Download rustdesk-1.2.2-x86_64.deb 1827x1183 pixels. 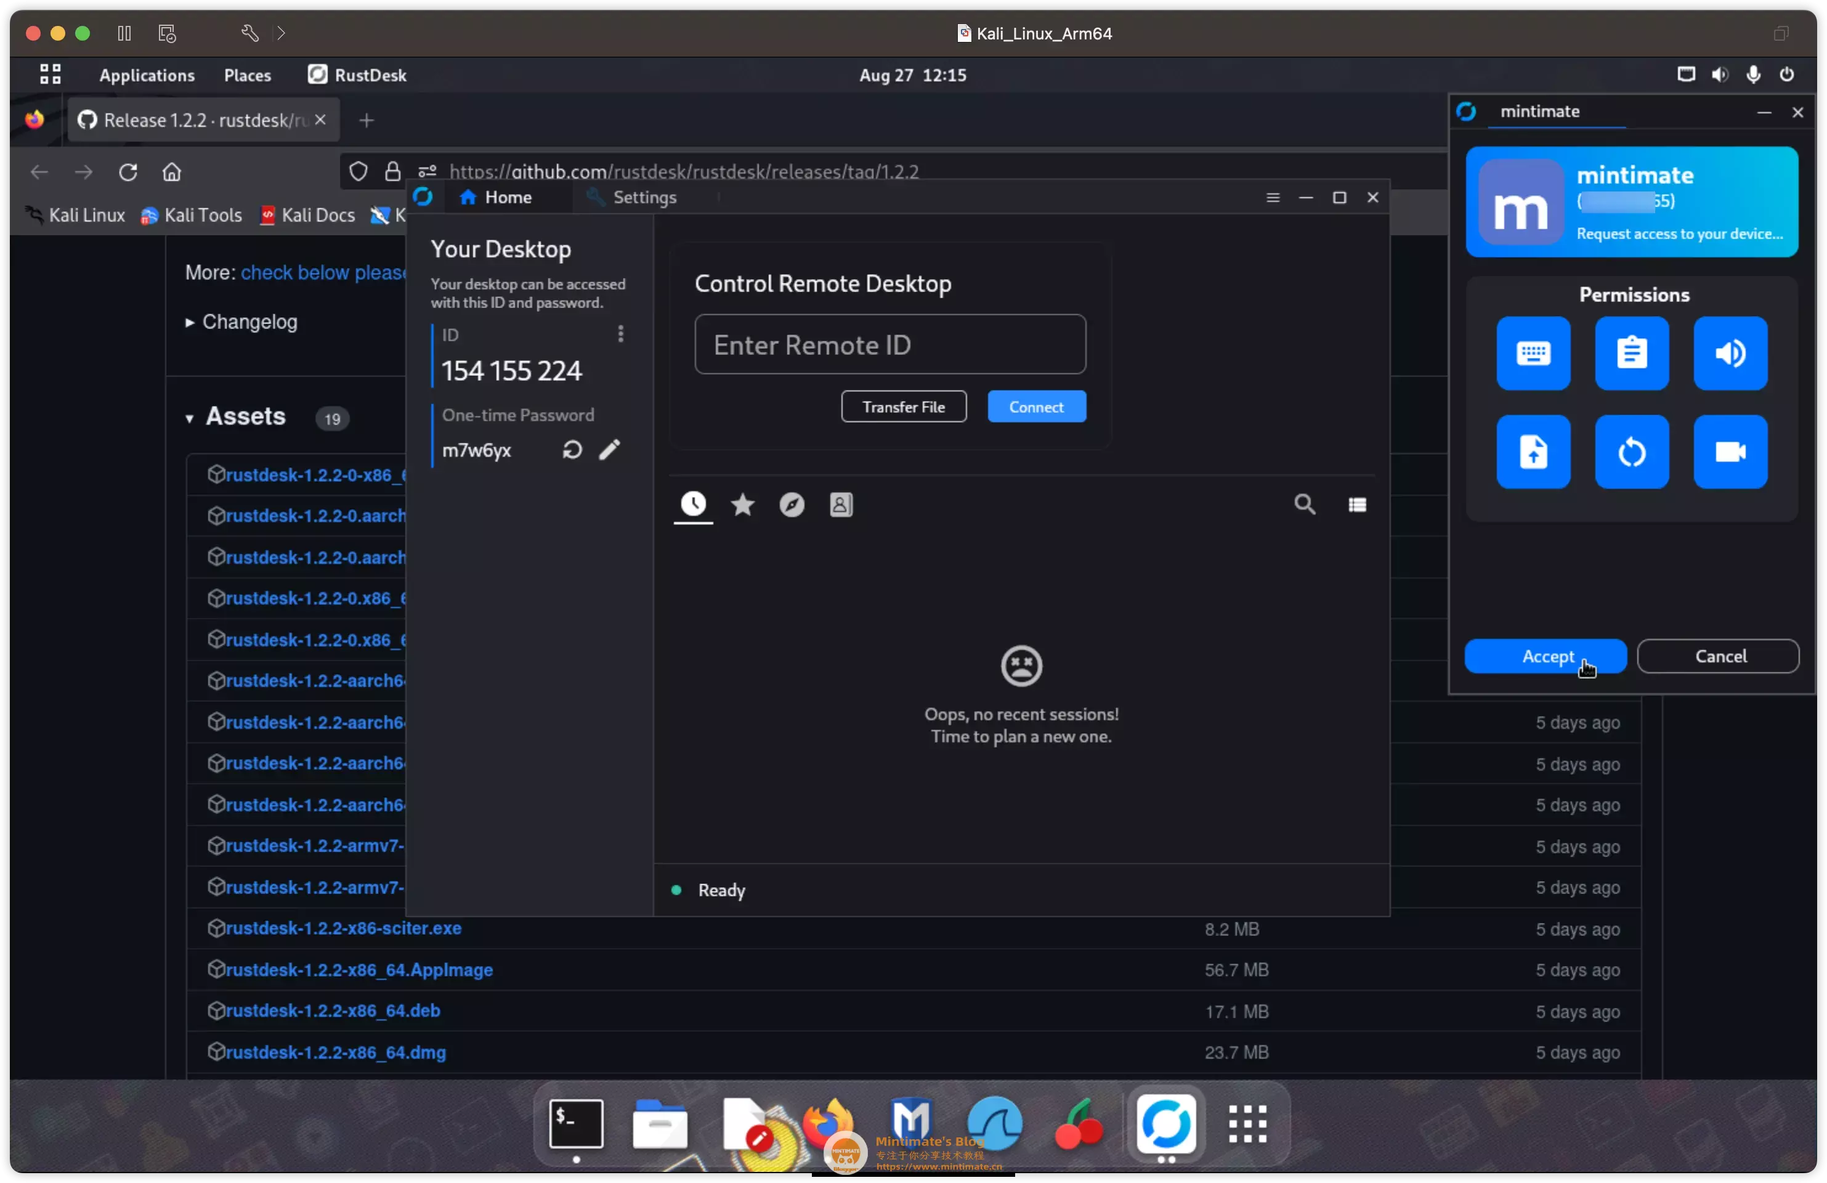point(333,1010)
